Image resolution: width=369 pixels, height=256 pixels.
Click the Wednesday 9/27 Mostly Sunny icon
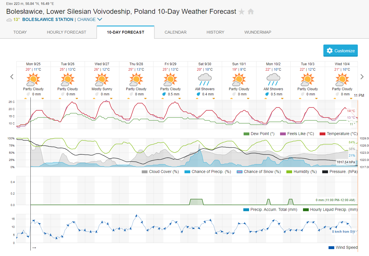pyautogui.click(x=102, y=79)
